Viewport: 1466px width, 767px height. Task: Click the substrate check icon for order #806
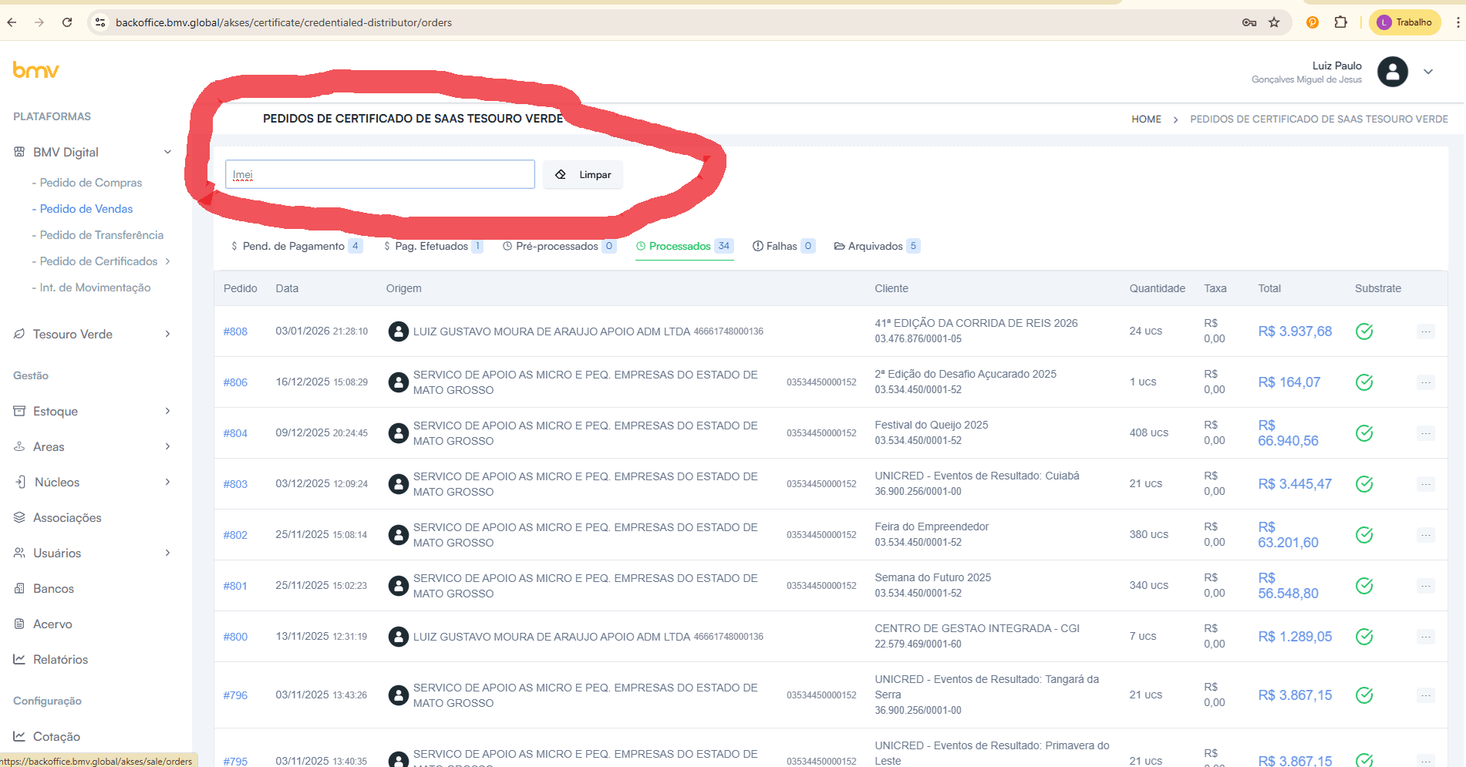(1364, 382)
